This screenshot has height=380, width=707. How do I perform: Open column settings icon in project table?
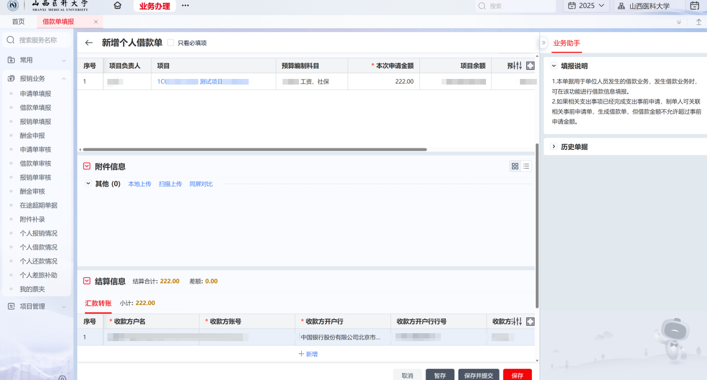(518, 66)
